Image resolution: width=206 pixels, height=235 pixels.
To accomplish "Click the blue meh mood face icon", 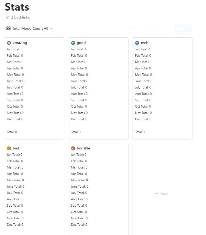I will click(137, 43).
